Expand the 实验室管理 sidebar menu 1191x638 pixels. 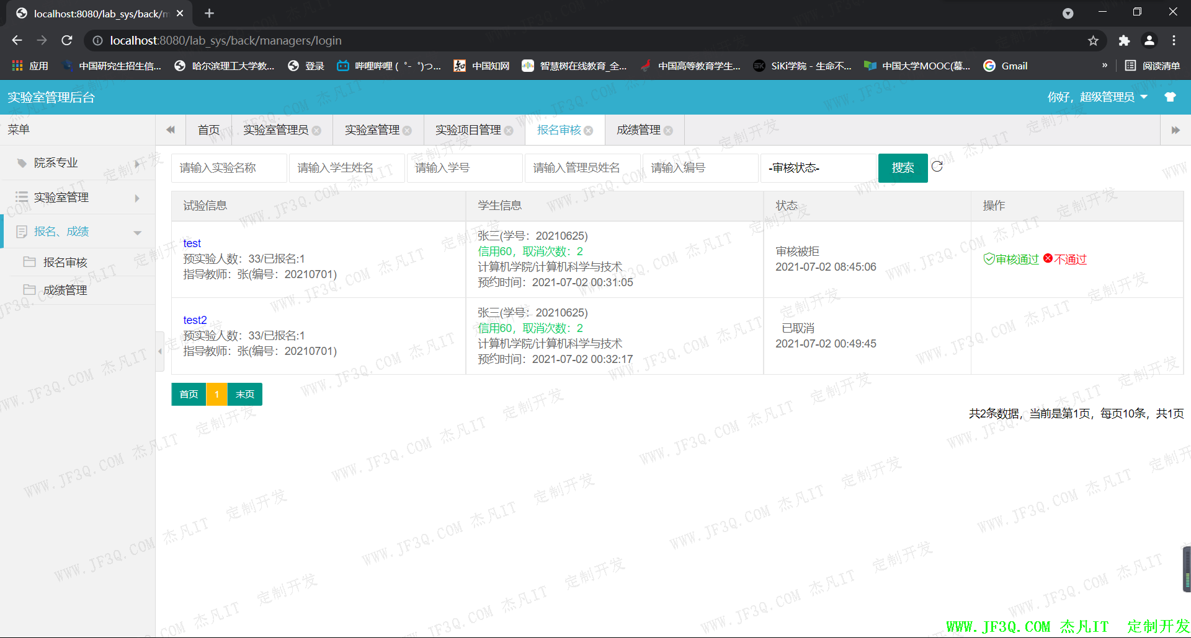(78, 198)
